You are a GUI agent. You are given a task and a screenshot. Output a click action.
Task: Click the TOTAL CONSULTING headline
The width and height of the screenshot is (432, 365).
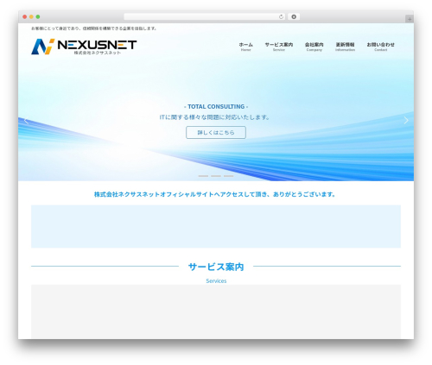tap(216, 106)
